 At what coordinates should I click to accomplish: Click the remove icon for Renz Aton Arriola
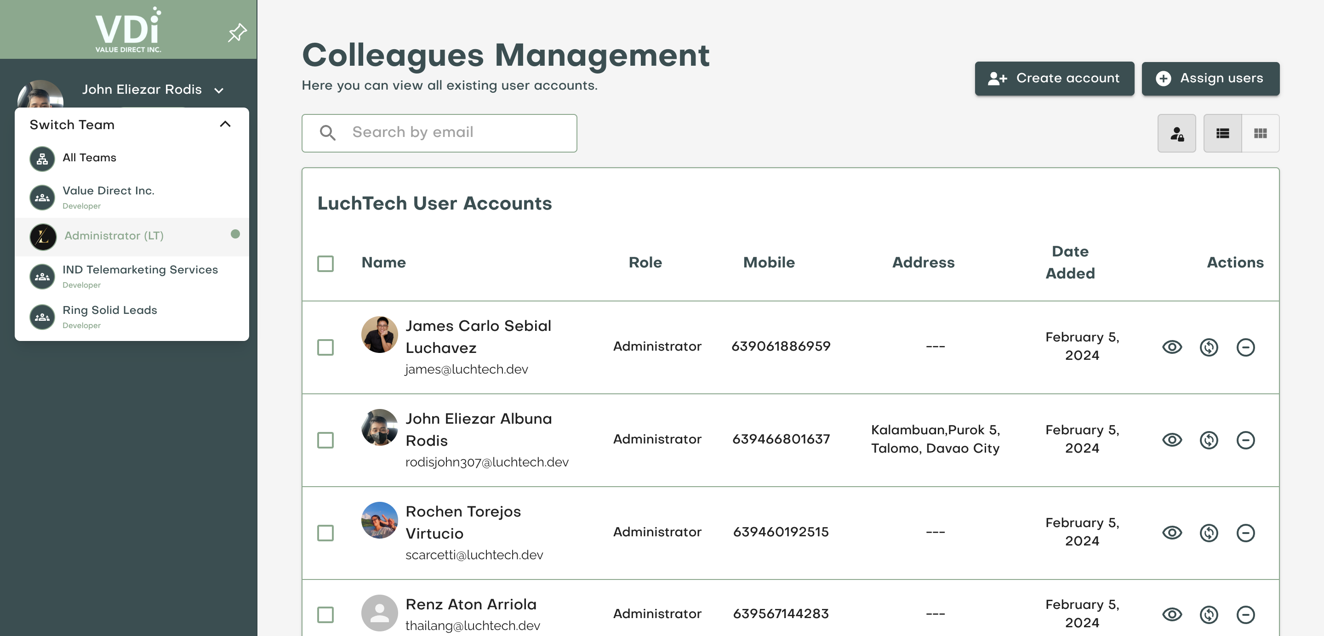[x=1245, y=614]
